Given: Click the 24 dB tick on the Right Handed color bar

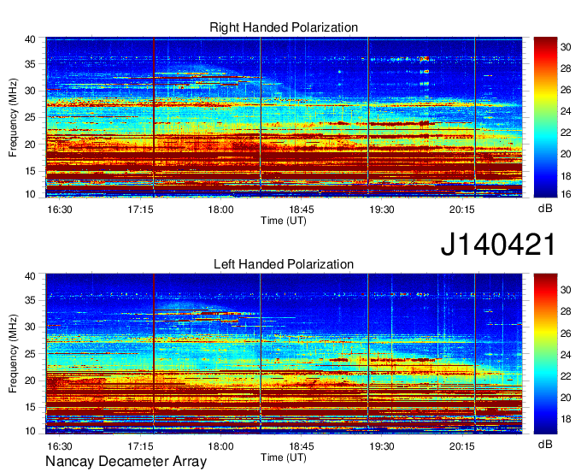Looking at the screenshot, I should pyautogui.click(x=566, y=111).
